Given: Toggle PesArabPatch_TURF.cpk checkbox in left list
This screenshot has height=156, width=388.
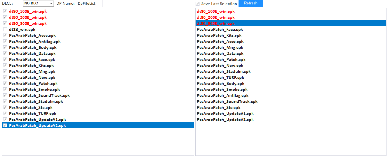Looking at the screenshot, I should tap(5, 113).
